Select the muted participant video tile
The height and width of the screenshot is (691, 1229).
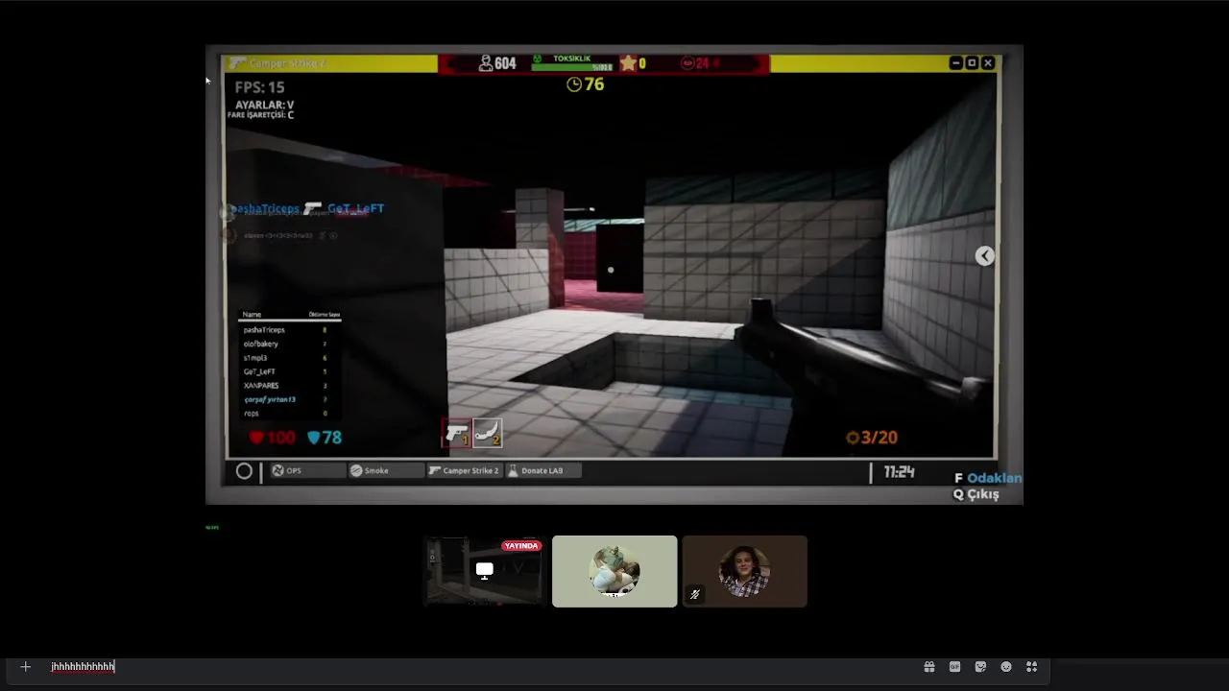tap(745, 571)
